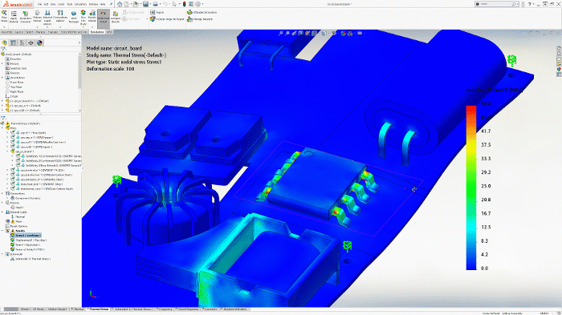Open the Compare Results tool
Screen dimensions: 562x315
116,17
